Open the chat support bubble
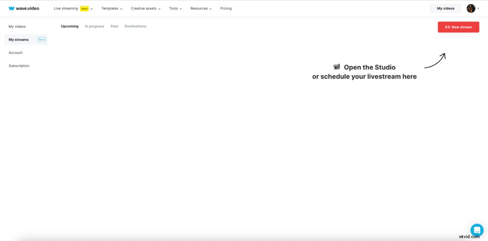 point(477,230)
